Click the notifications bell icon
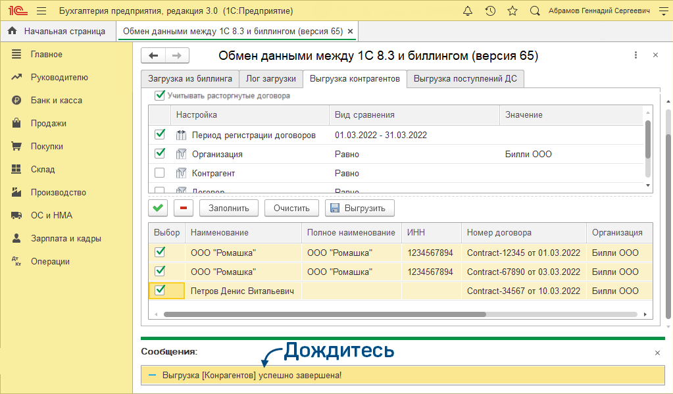 coord(468,11)
